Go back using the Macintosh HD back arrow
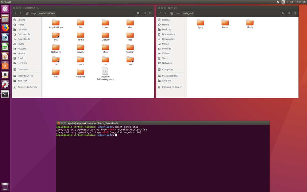 point(15,13)
